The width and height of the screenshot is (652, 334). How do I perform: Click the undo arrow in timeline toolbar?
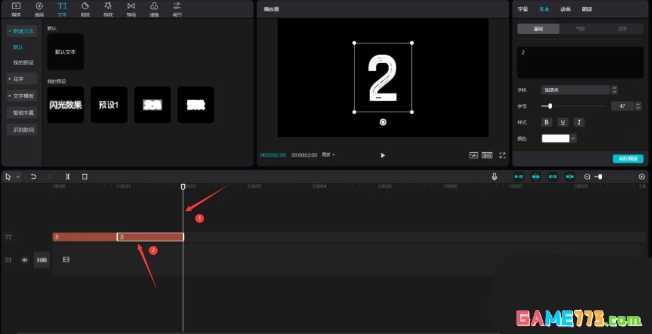34,176
